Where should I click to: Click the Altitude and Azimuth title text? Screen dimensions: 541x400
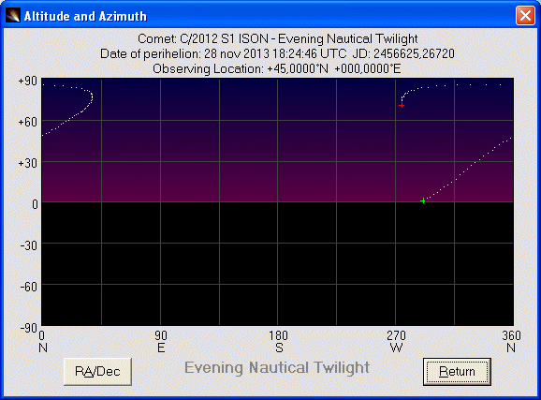pyautogui.click(x=85, y=16)
